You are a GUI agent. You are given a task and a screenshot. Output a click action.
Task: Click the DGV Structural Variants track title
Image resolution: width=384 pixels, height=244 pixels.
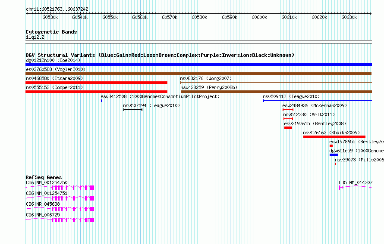[x=160, y=55]
